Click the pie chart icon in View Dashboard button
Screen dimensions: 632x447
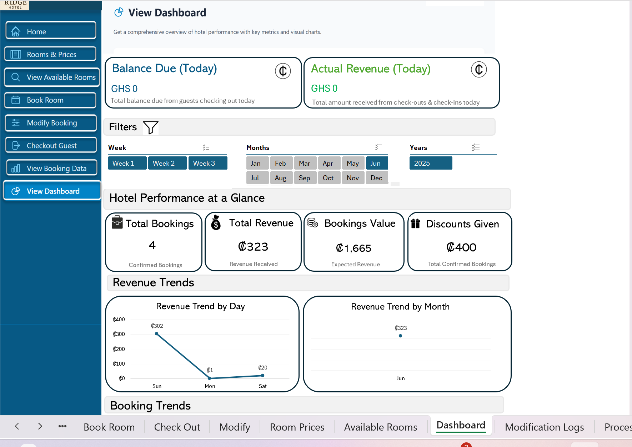(x=16, y=191)
